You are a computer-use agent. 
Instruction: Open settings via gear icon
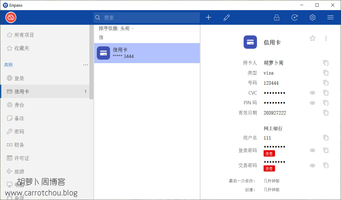tap(313, 18)
